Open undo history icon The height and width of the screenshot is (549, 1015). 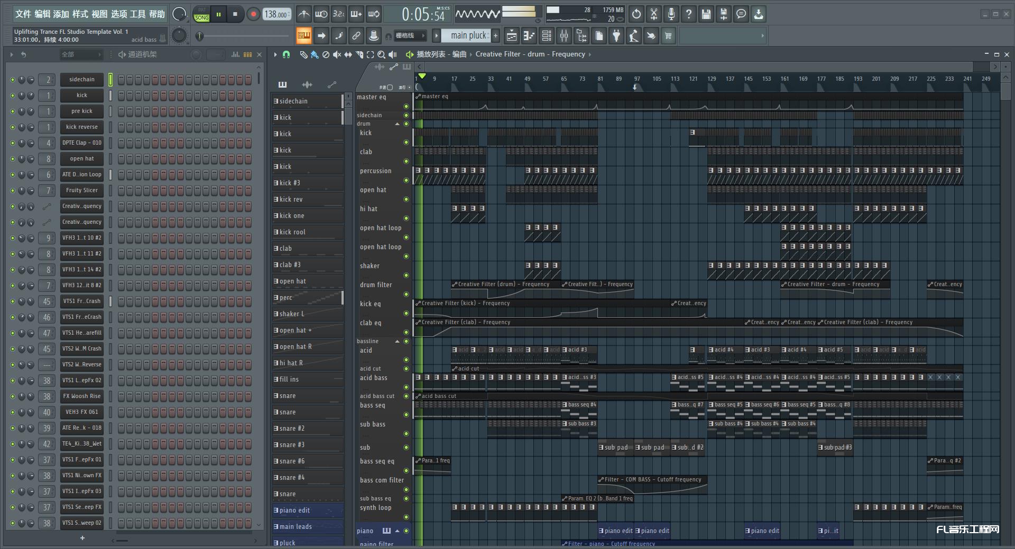[636, 14]
